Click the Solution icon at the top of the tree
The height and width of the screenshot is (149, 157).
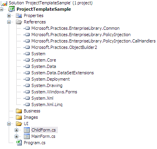(4, 3)
